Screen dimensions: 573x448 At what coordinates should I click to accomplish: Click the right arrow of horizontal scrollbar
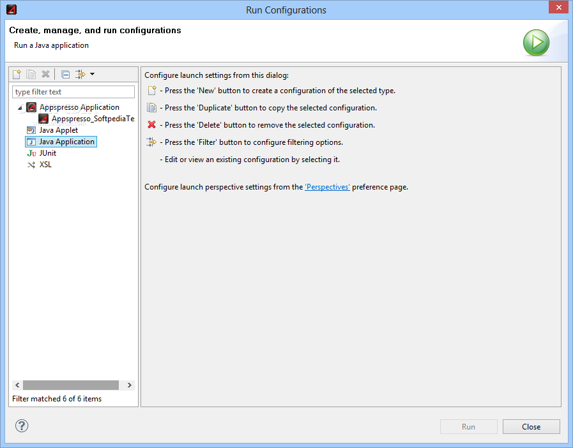tap(130, 385)
